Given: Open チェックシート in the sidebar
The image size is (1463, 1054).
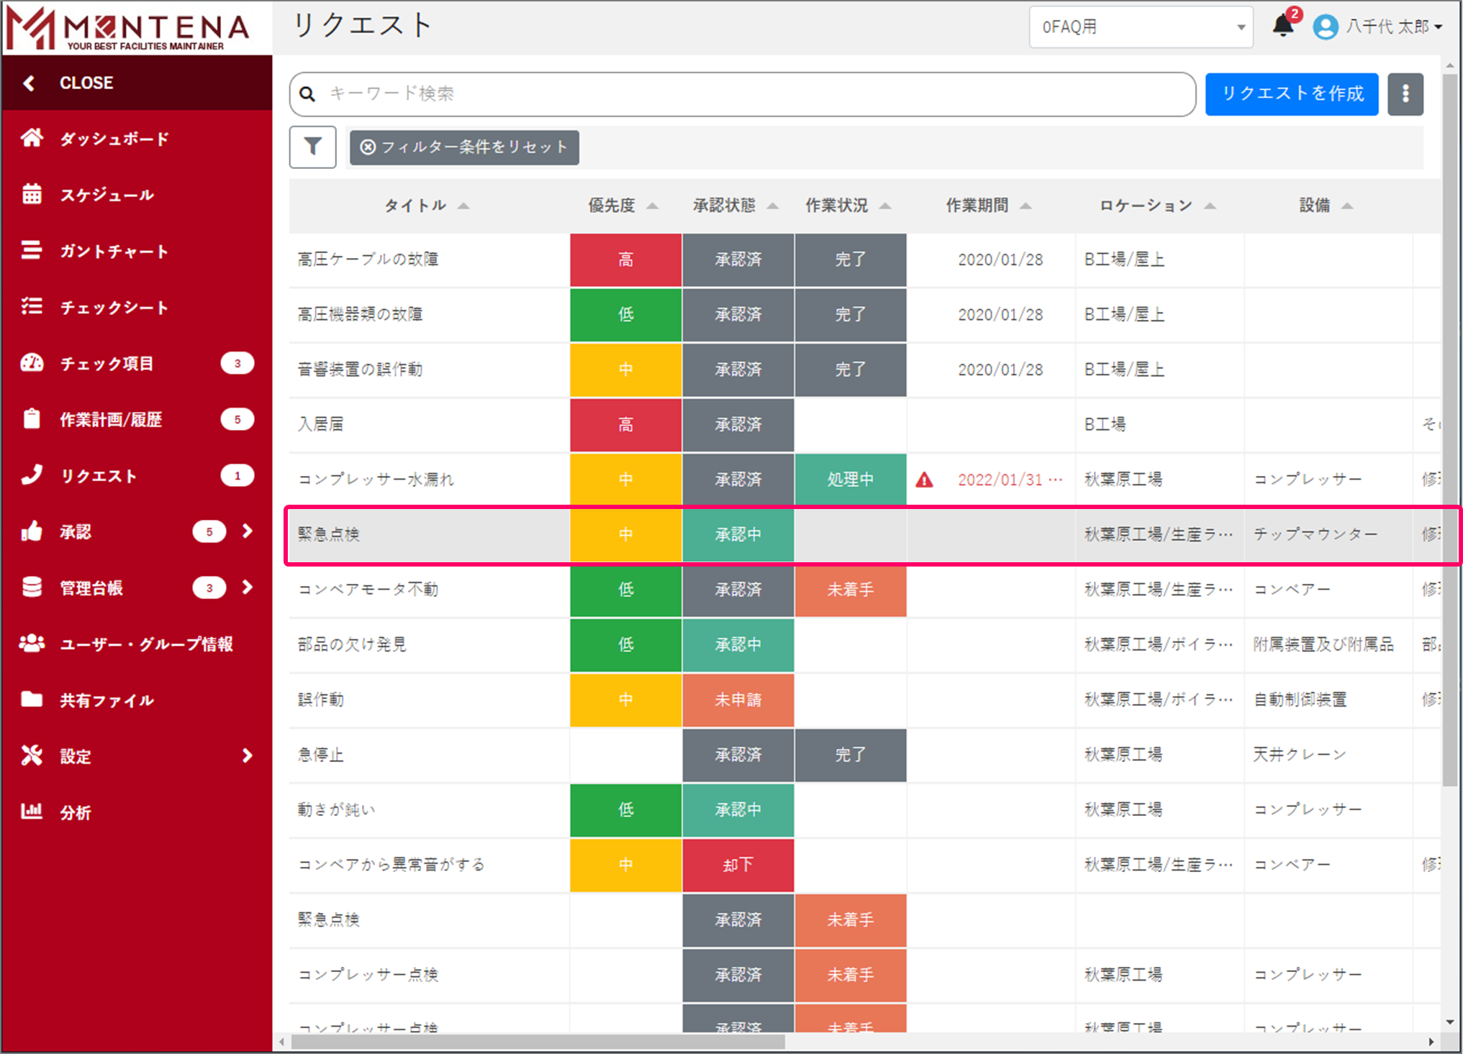Looking at the screenshot, I should pos(113,307).
